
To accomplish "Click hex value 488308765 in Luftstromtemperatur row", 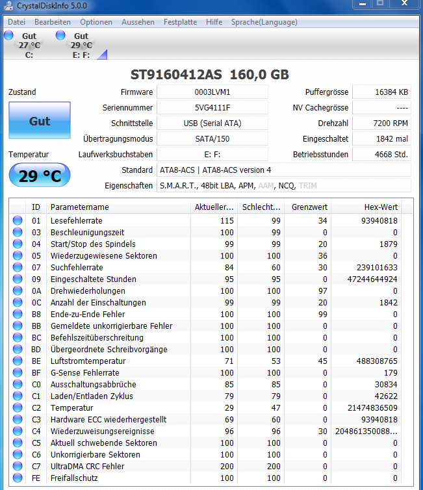I will click(x=377, y=361).
